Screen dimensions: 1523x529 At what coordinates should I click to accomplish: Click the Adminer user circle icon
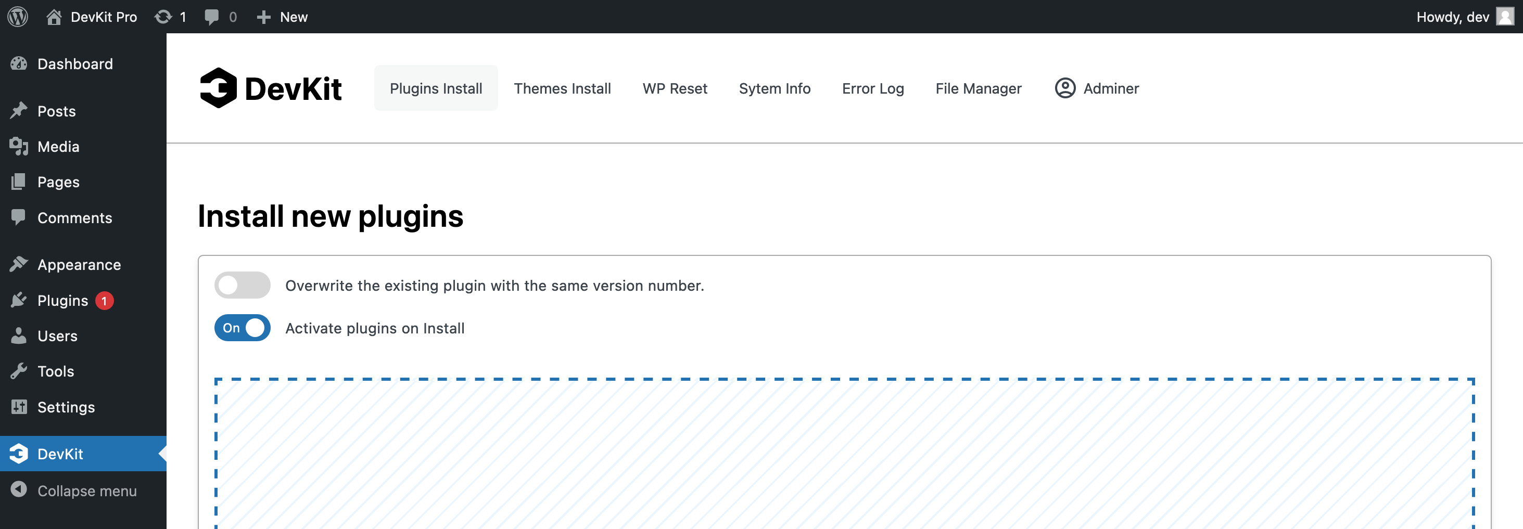coord(1065,88)
